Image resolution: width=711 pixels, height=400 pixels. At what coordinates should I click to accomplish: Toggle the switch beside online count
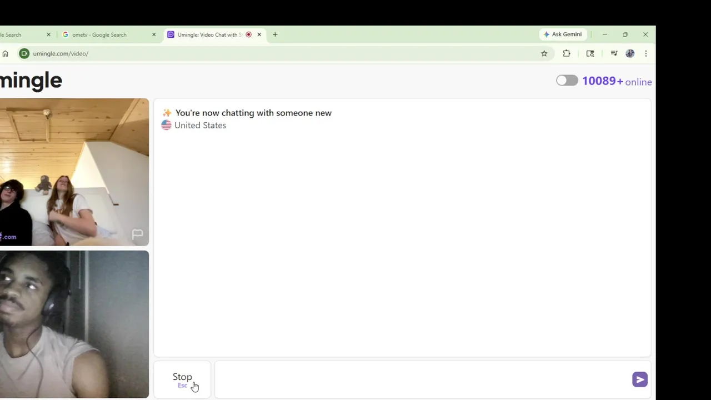[567, 81]
